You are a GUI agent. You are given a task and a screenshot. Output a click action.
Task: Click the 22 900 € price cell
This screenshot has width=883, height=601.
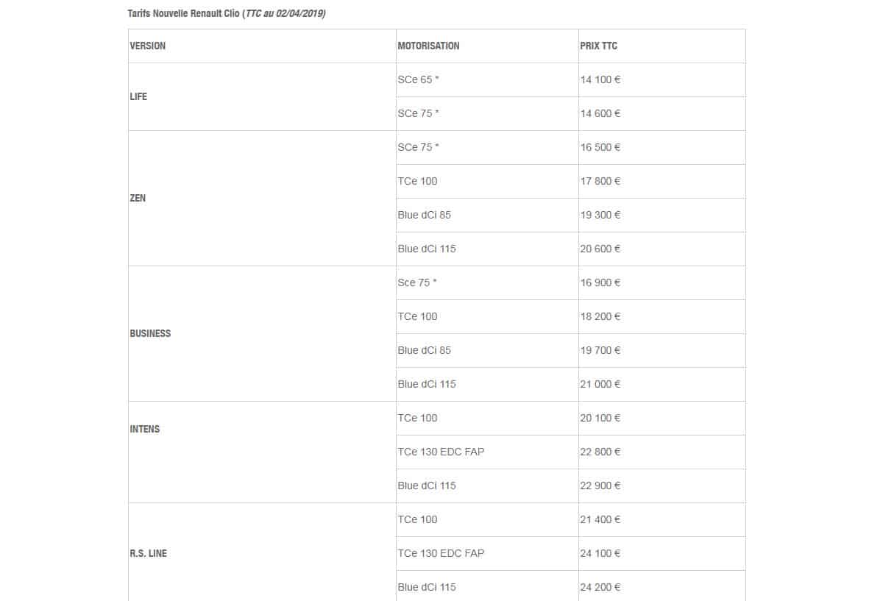(662, 486)
